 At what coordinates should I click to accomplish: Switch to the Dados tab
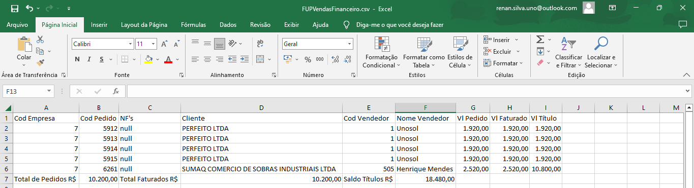pyautogui.click(x=228, y=25)
